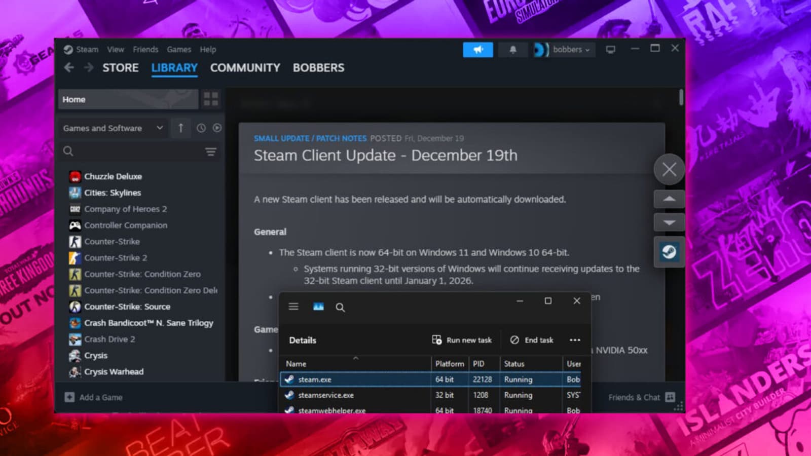Collapse the Name column sort chevron
The image size is (811, 456).
tap(356, 358)
